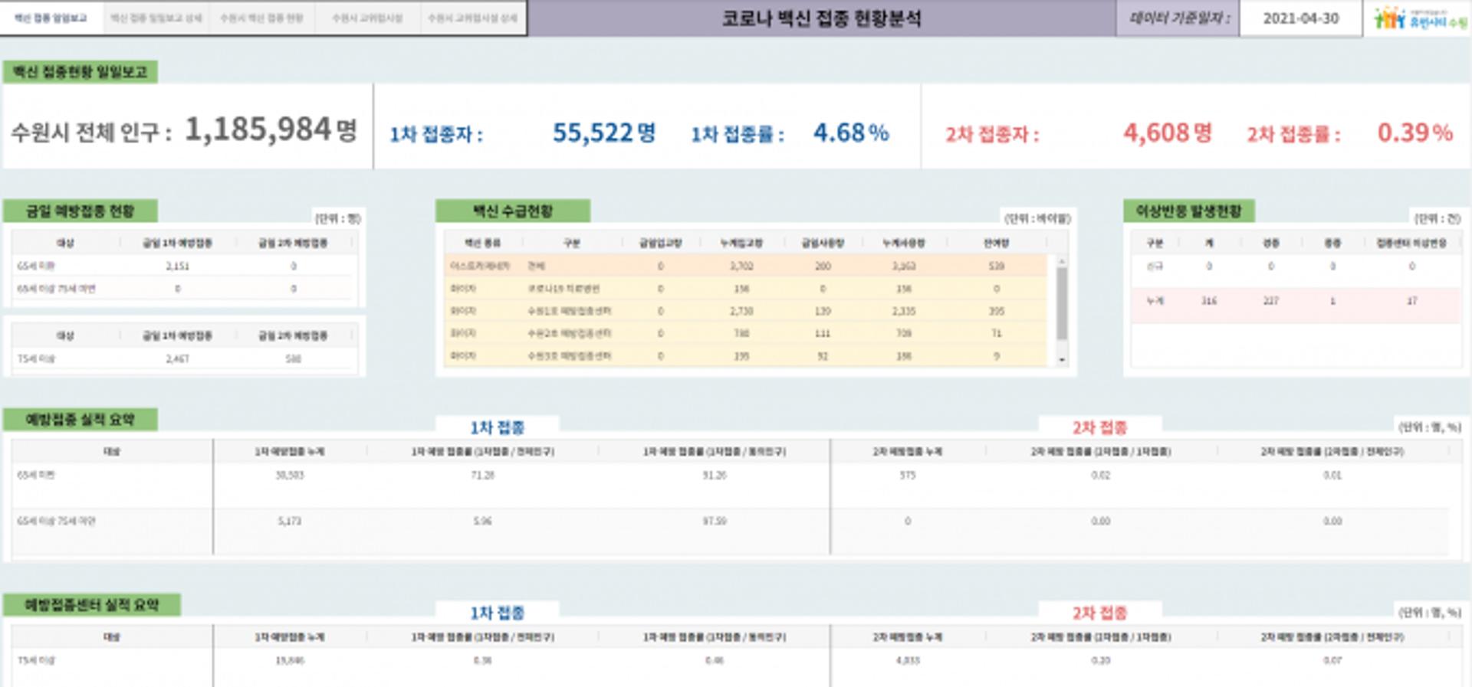Click the rate value 97.59
Screen dimensions: 1472x687
pyautogui.click(x=715, y=521)
